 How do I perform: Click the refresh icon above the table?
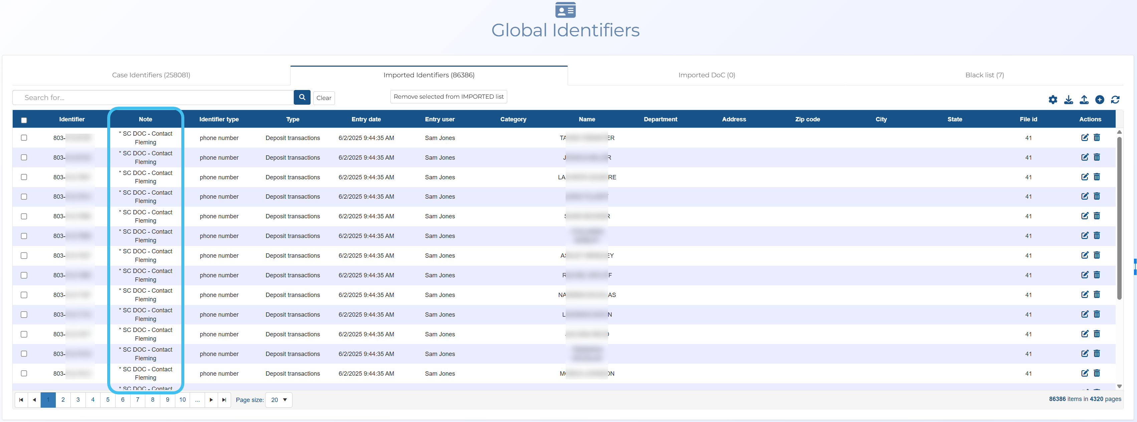coord(1115,100)
